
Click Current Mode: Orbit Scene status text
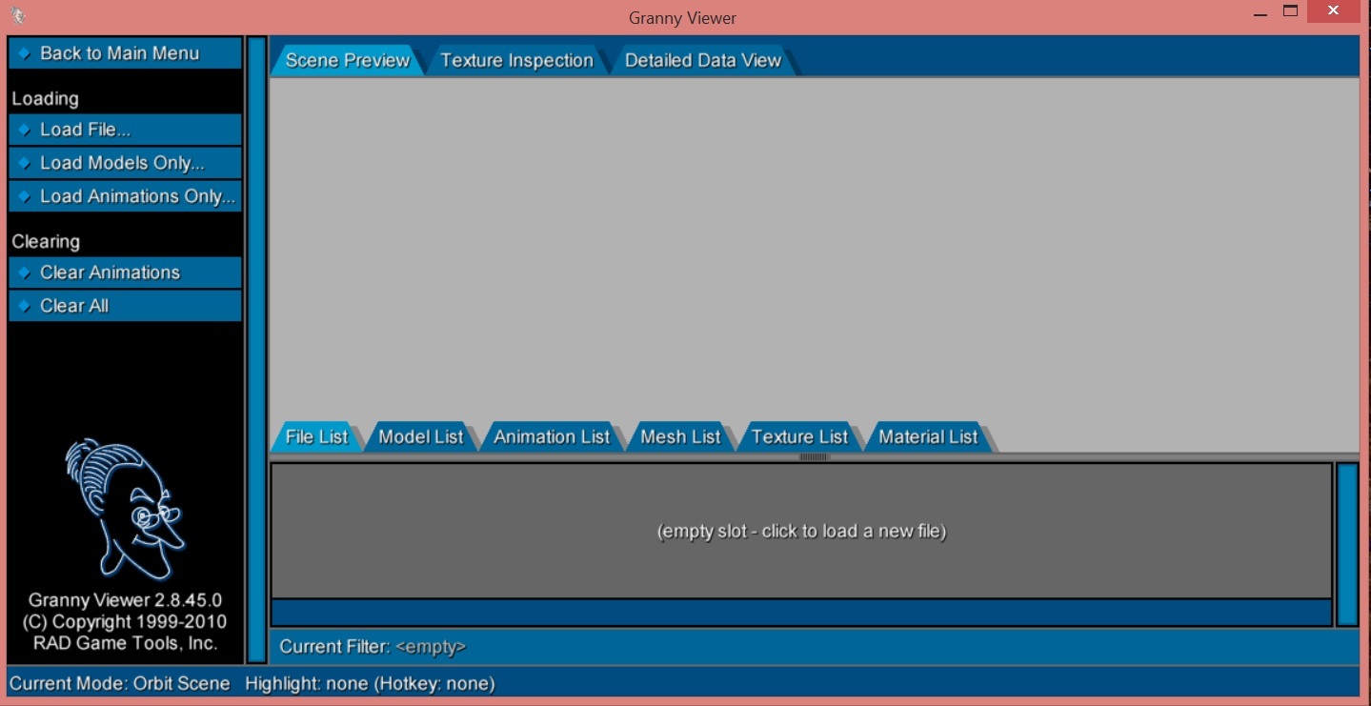[x=120, y=683]
